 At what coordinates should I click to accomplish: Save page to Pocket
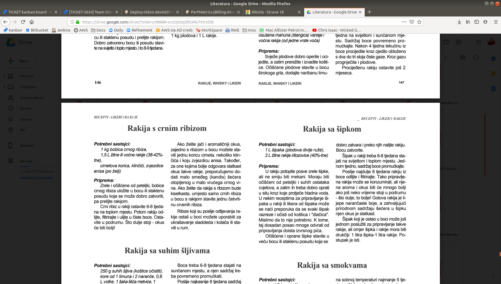point(412,22)
